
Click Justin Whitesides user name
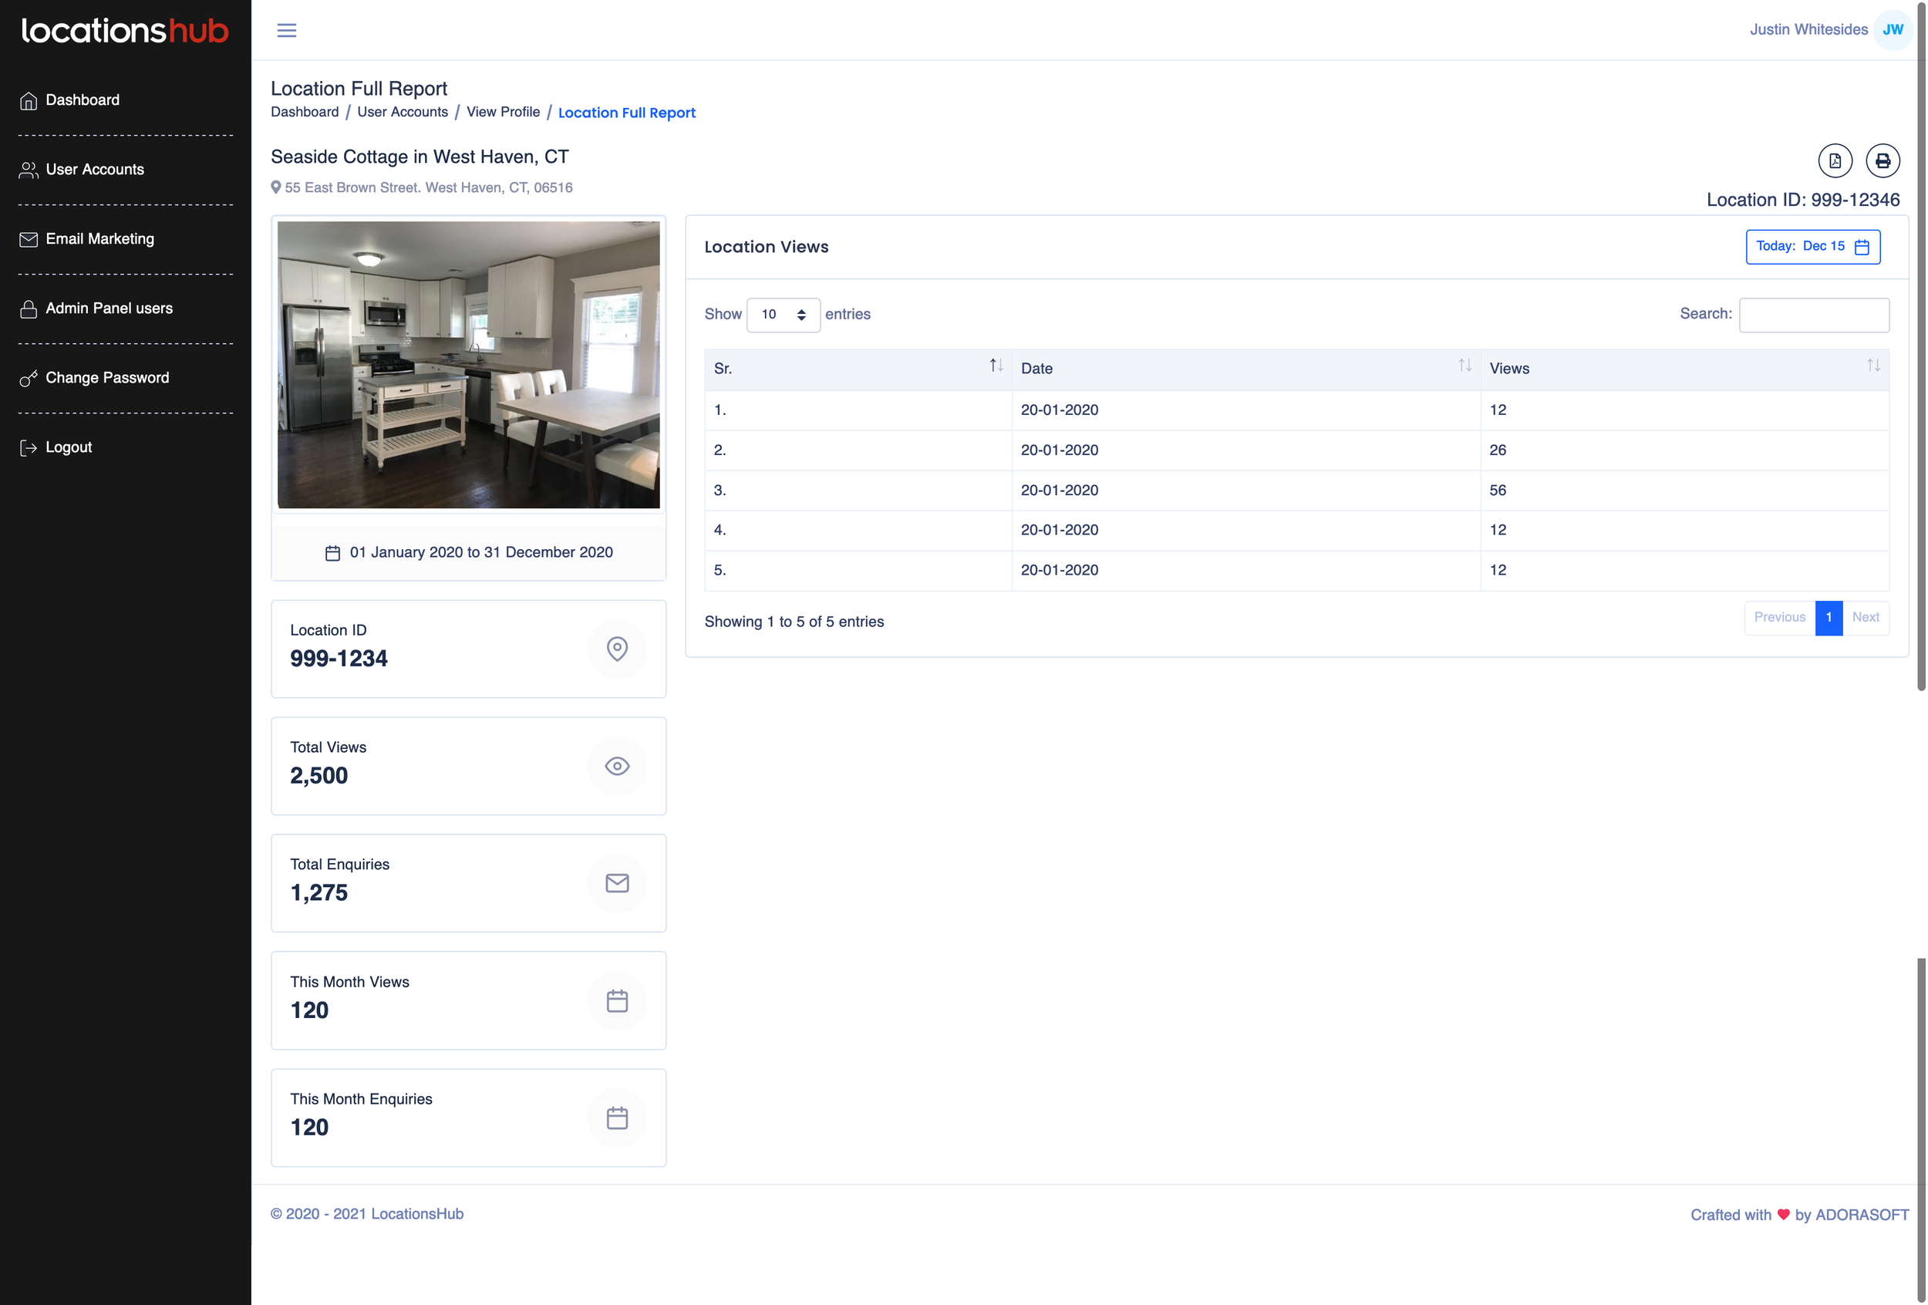click(1808, 30)
